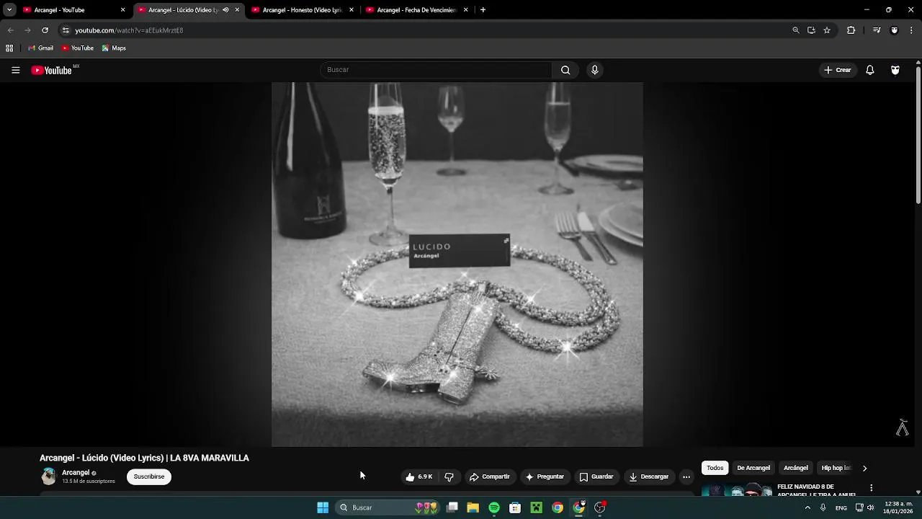The height and width of the screenshot is (519, 922).
Task: Switch to the Arcangel - Fecha De Vencimiento tab
Action: pos(417,10)
